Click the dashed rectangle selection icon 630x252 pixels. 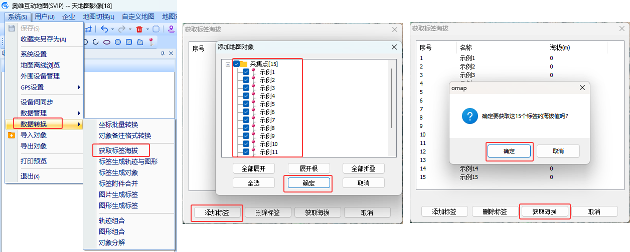click(156, 29)
